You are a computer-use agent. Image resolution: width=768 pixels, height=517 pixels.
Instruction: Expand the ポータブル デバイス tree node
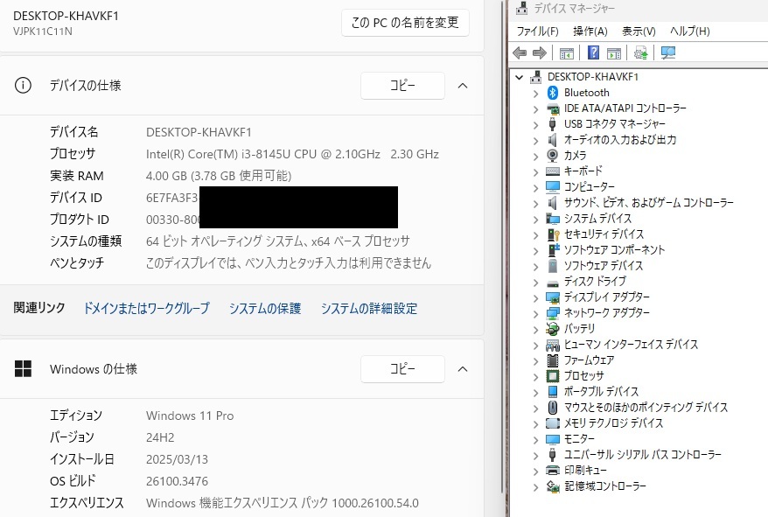tap(535, 392)
